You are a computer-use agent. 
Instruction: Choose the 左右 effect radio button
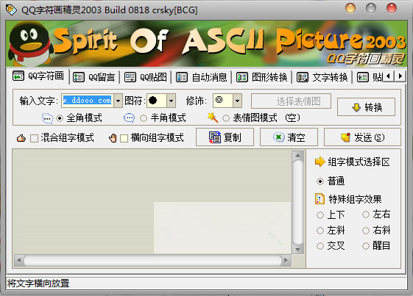pos(366,214)
